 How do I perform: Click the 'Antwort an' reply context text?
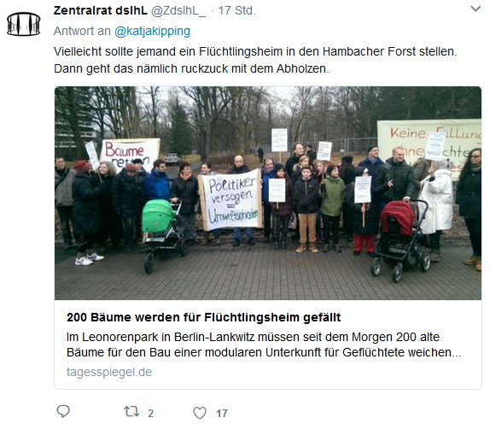[x=82, y=31]
